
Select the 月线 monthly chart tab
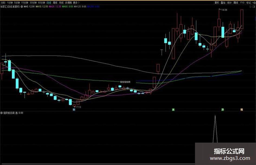point(61,3)
